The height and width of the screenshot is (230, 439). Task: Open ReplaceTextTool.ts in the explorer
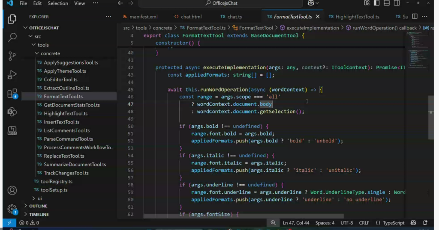coord(64,156)
